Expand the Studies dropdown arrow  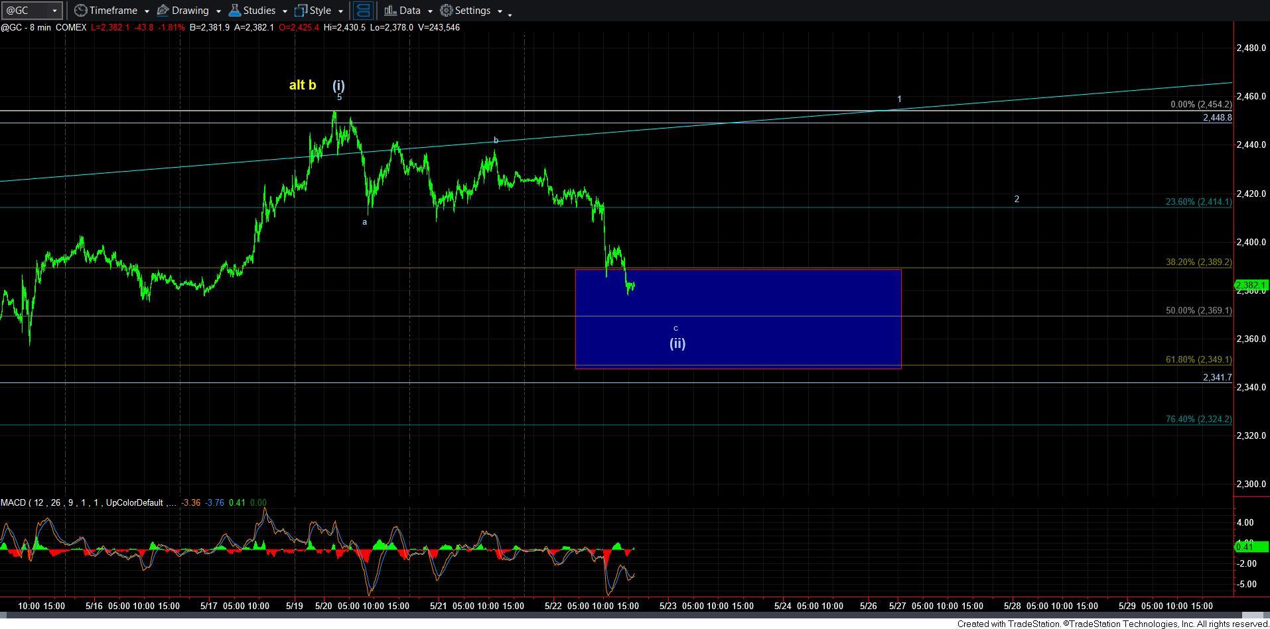pos(285,11)
